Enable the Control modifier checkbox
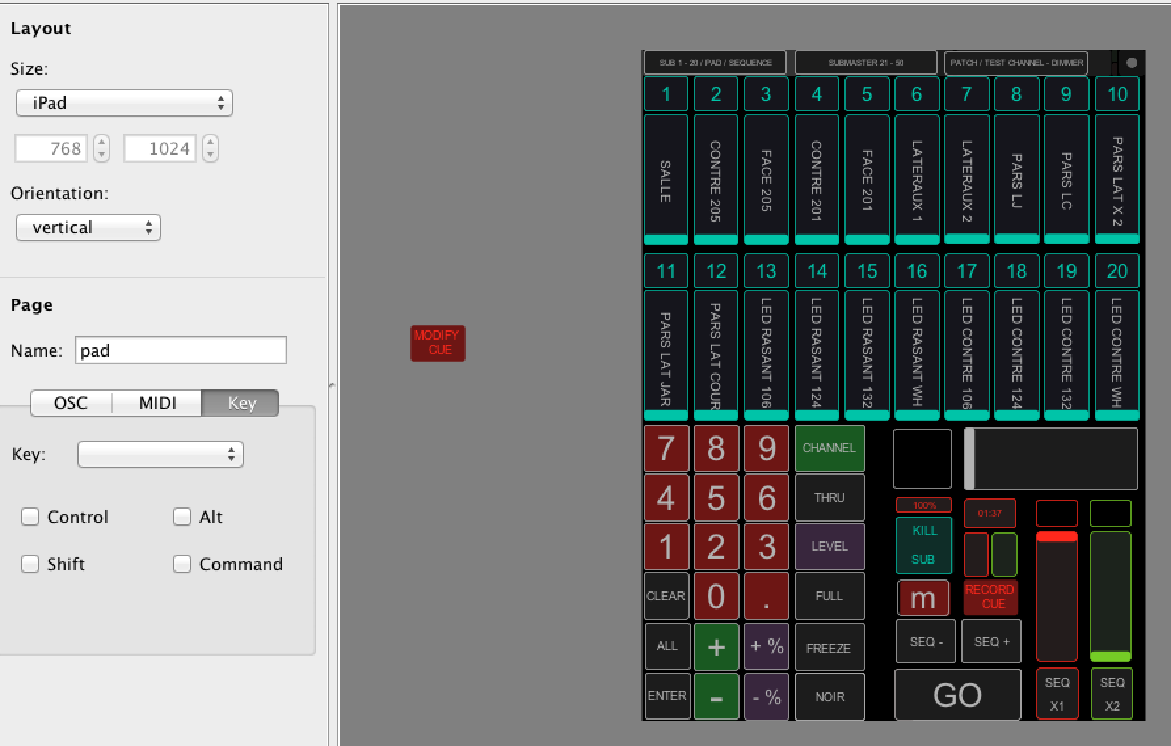 [30, 517]
